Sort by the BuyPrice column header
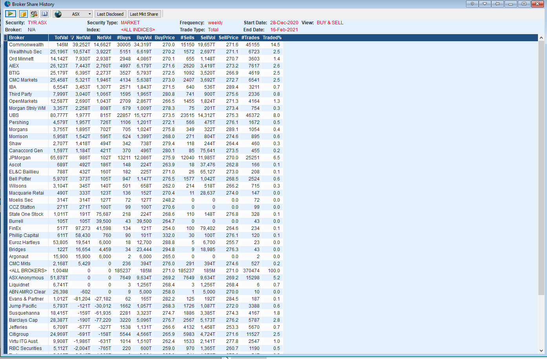 pyautogui.click(x=164, y=38)
